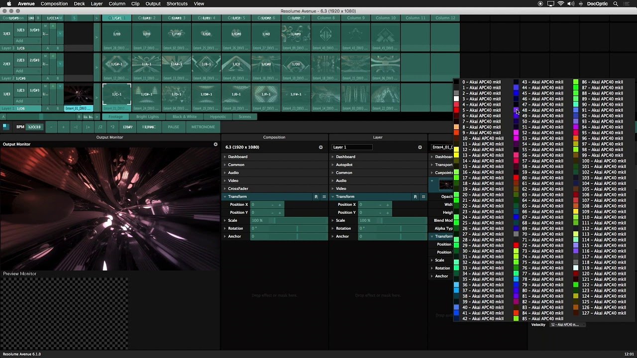This screenshot has width=637, height=358.
Task: Toggle the METRONOME button
Action: (x=203, y=127)
